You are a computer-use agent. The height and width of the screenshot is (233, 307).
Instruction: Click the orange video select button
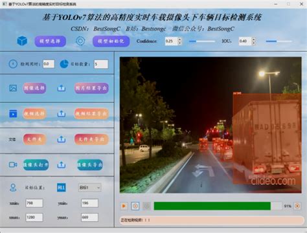click(34, 113)
